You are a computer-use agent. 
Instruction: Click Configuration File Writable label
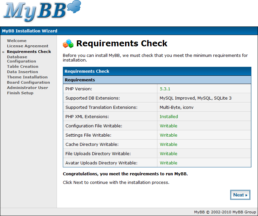(94, 126)
